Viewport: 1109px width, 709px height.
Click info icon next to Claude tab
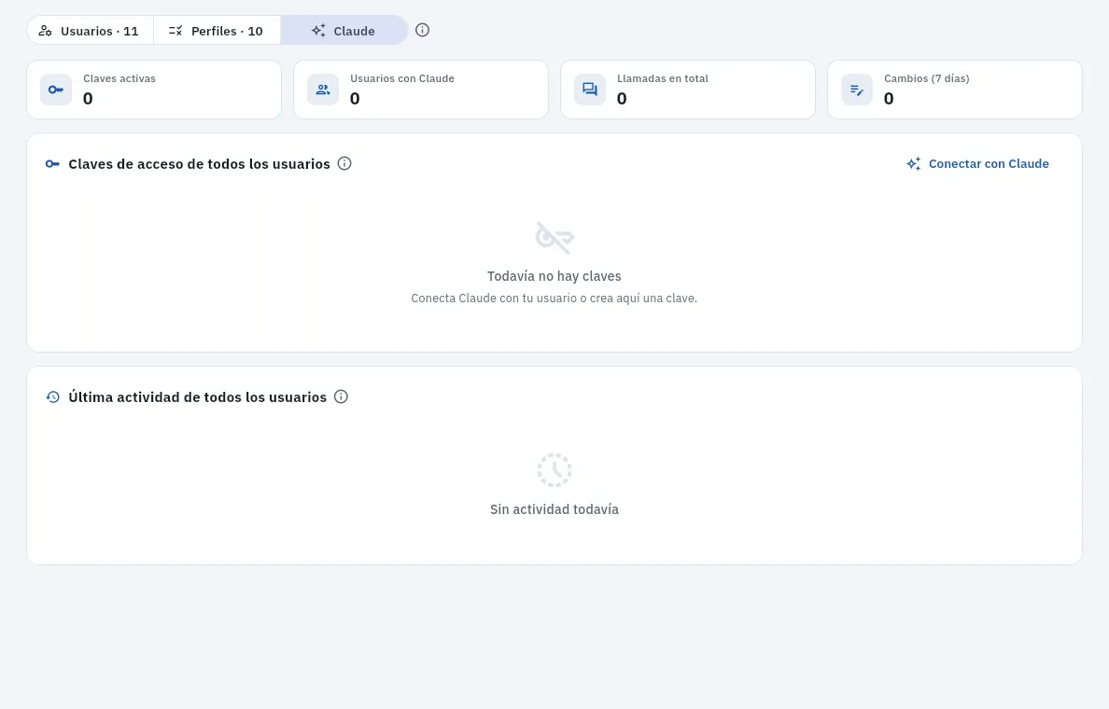(x=422, y=30)
